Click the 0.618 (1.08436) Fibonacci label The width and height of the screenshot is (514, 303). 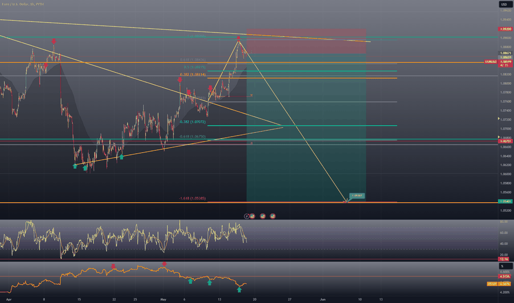tap(193, 60)
